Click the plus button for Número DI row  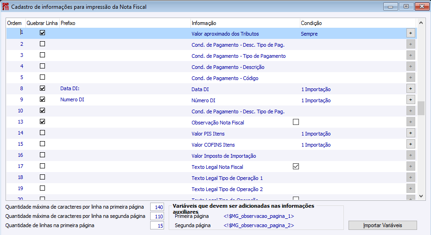point(410,99)
